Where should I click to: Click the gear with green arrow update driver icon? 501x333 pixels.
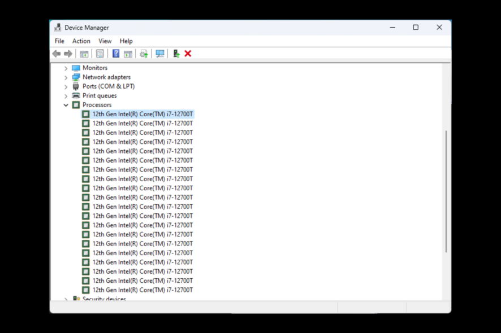(x=144, y=54)
